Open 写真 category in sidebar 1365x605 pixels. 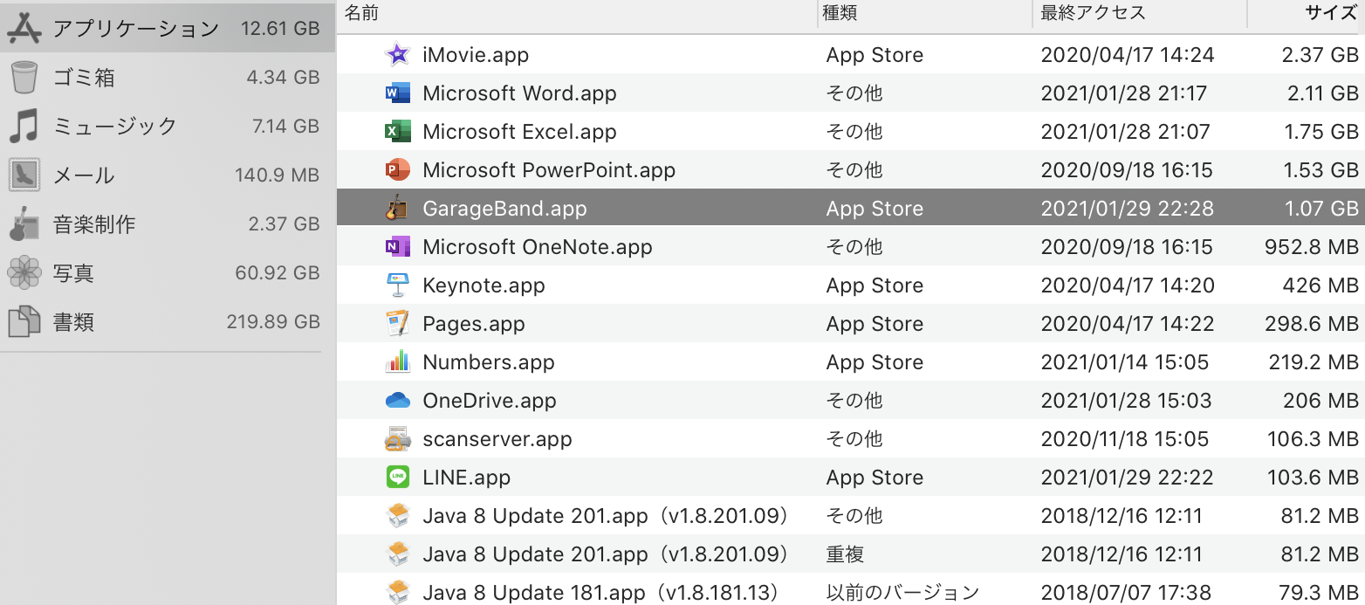coord(73,273)
